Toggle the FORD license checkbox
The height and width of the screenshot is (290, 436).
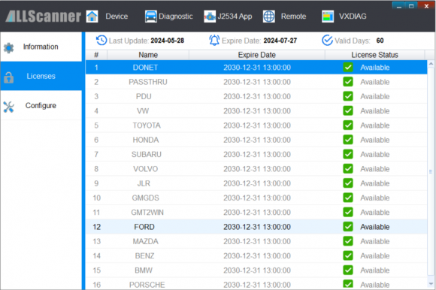tap(348, 226)
